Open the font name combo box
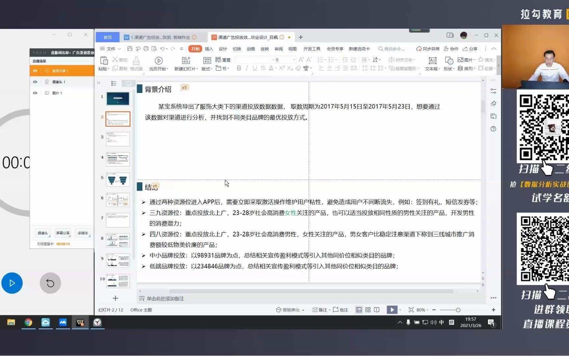Image resolution: width=569 pixels, height=356 pixels. coord(255,60)
